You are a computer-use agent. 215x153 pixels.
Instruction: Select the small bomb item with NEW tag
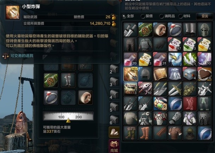[x=130, y=74]
